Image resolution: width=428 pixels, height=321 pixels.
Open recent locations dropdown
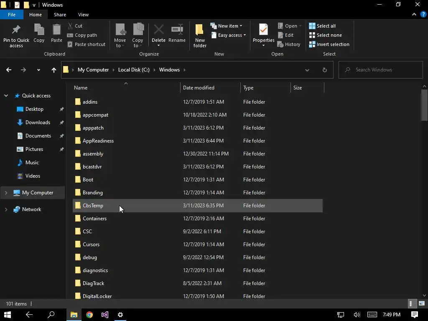(38, 70)
